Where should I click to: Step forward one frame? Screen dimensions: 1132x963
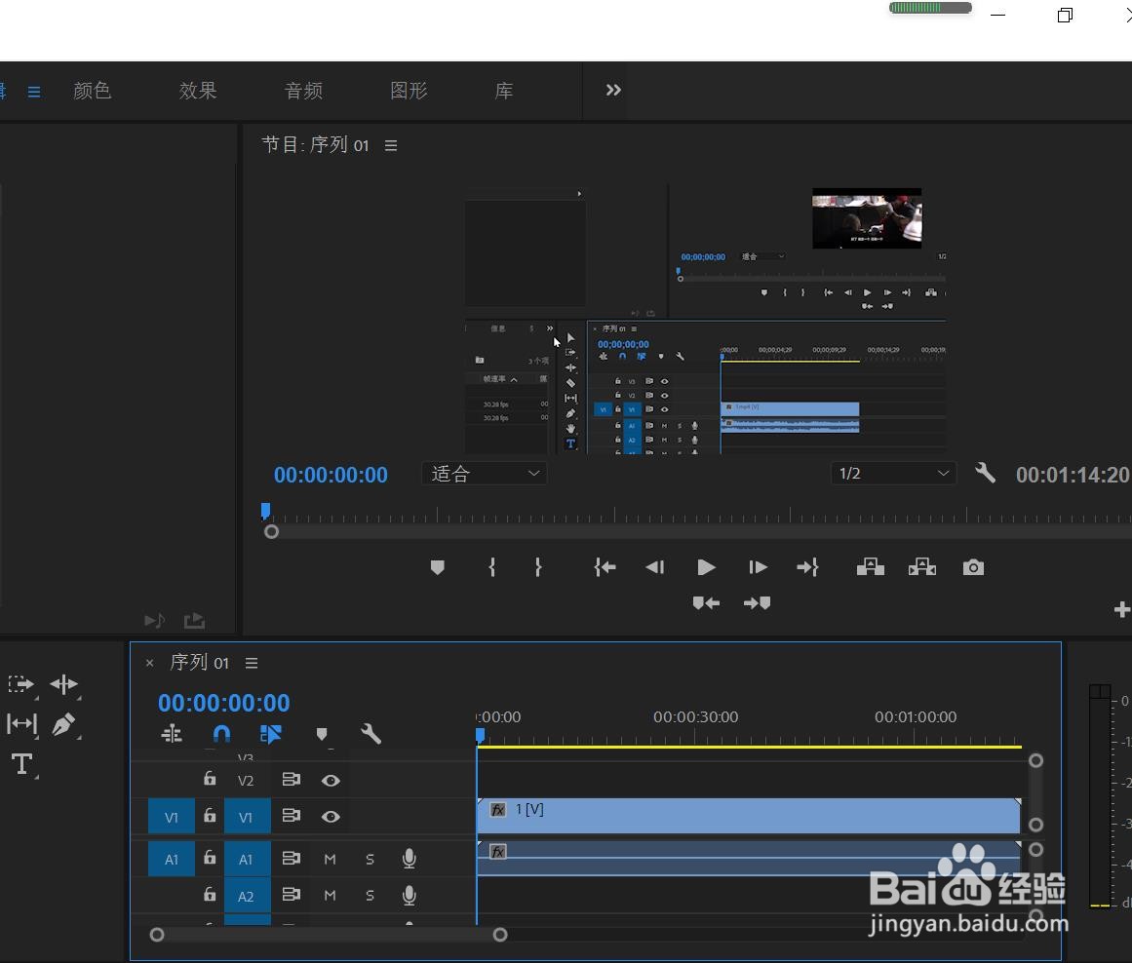point(758,567)
